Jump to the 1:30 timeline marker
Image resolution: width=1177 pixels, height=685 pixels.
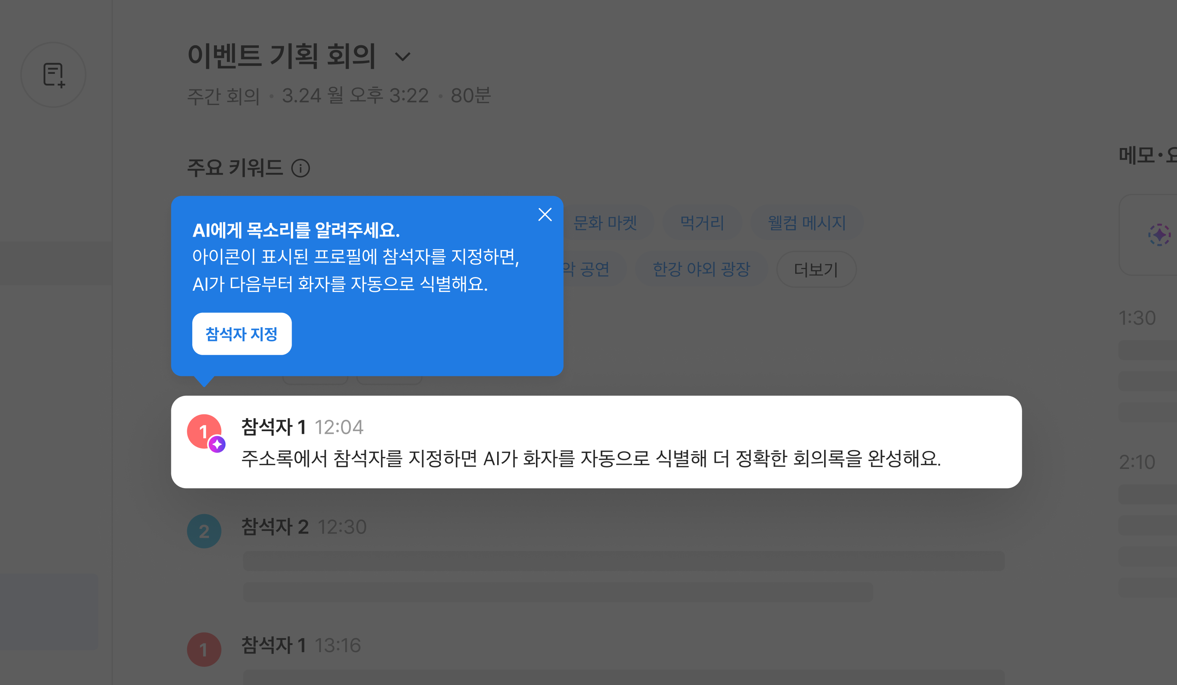tap(1138, 318)
